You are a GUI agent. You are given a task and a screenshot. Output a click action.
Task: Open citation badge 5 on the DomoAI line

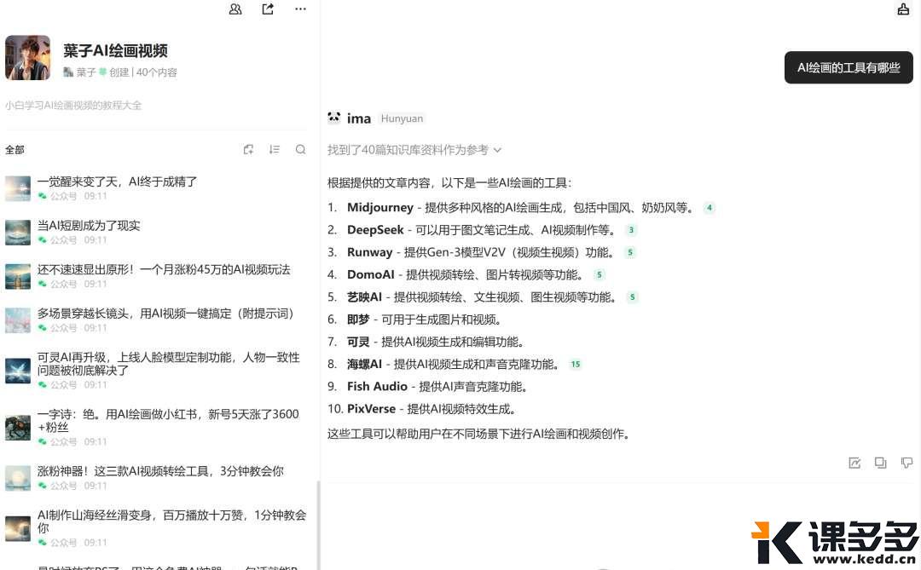pos(600,274)
